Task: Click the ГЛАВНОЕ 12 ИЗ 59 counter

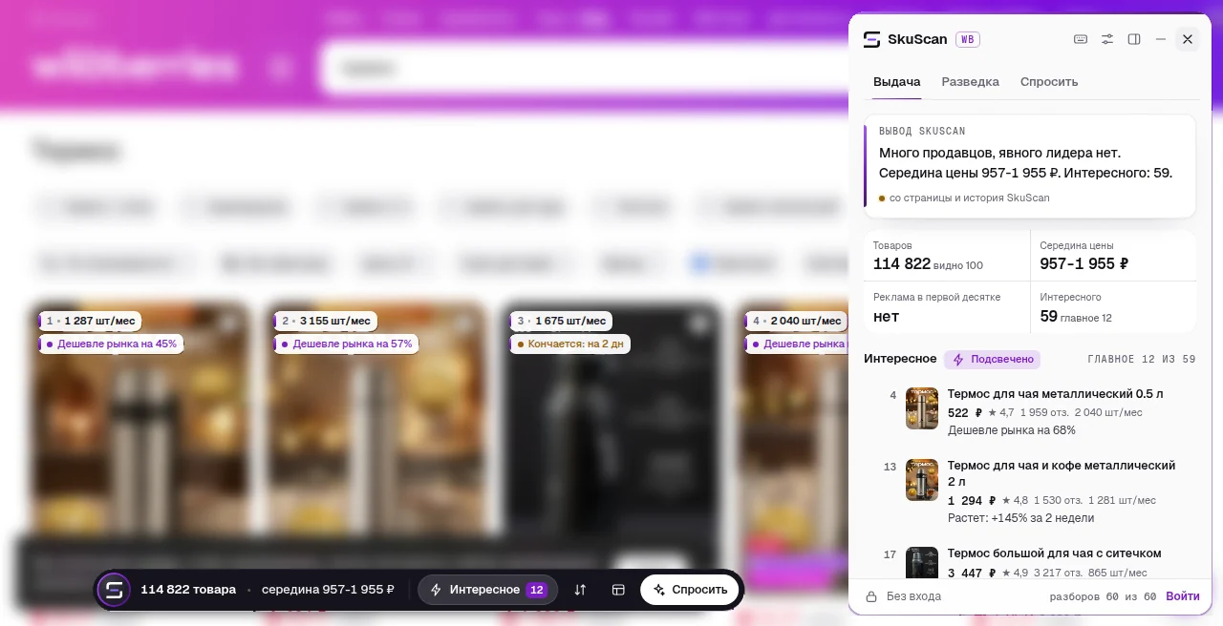Action: point(1142,360)
